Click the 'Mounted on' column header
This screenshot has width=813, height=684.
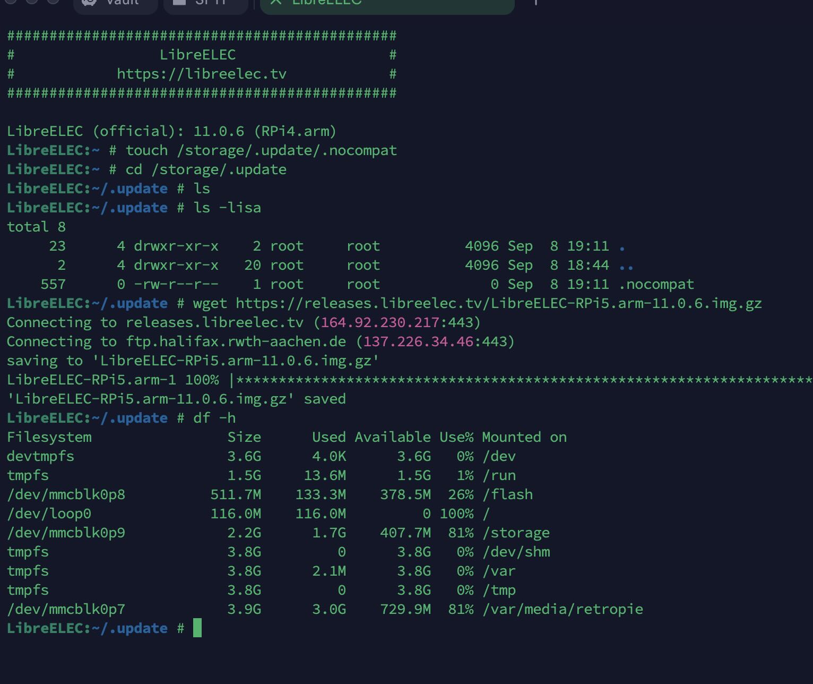pos(524,437)
